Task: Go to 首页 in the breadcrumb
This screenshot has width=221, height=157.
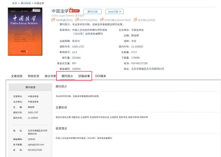Action: [x=14, y=3]
